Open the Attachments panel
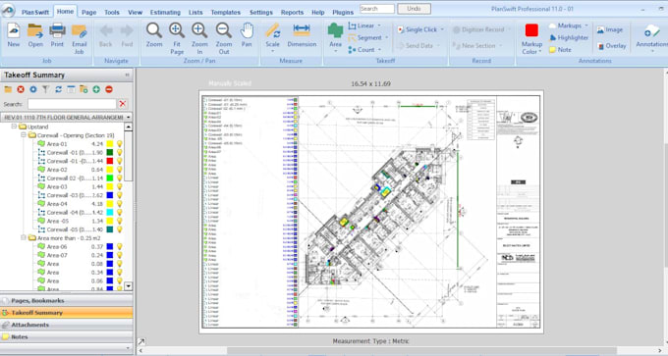The width and height of the screenshot is (668, 356). pos(67,325)
